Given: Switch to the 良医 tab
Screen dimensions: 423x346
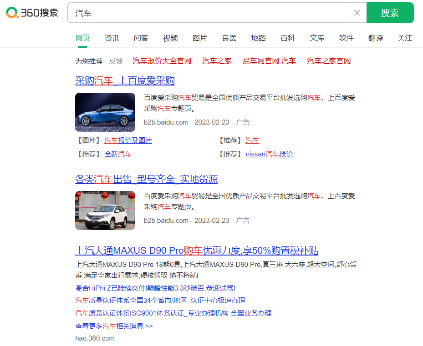Looking at the screenshot, I should click(x=229, y=38).
